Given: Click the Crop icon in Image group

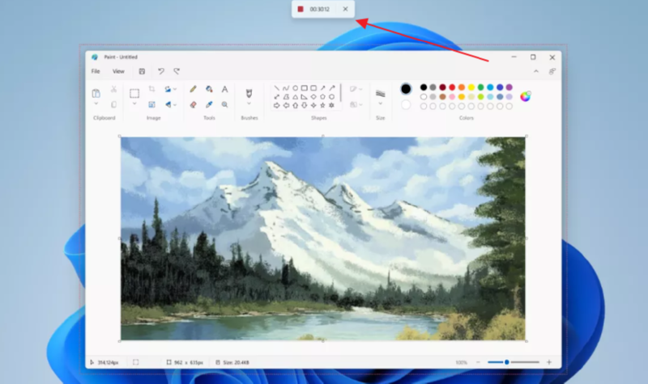Looking at the screenshot, I should click(151, 89).
